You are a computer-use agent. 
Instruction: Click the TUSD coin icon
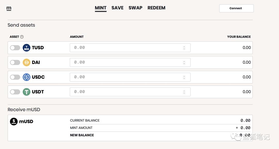pyautogui.click(x=27, y=48)
